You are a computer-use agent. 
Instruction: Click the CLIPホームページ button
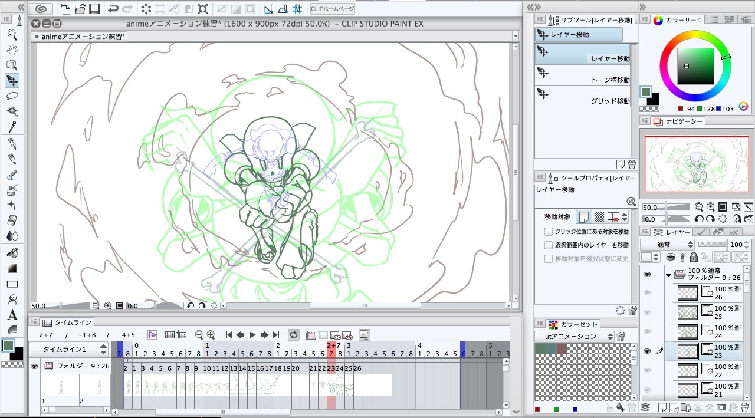333,9
